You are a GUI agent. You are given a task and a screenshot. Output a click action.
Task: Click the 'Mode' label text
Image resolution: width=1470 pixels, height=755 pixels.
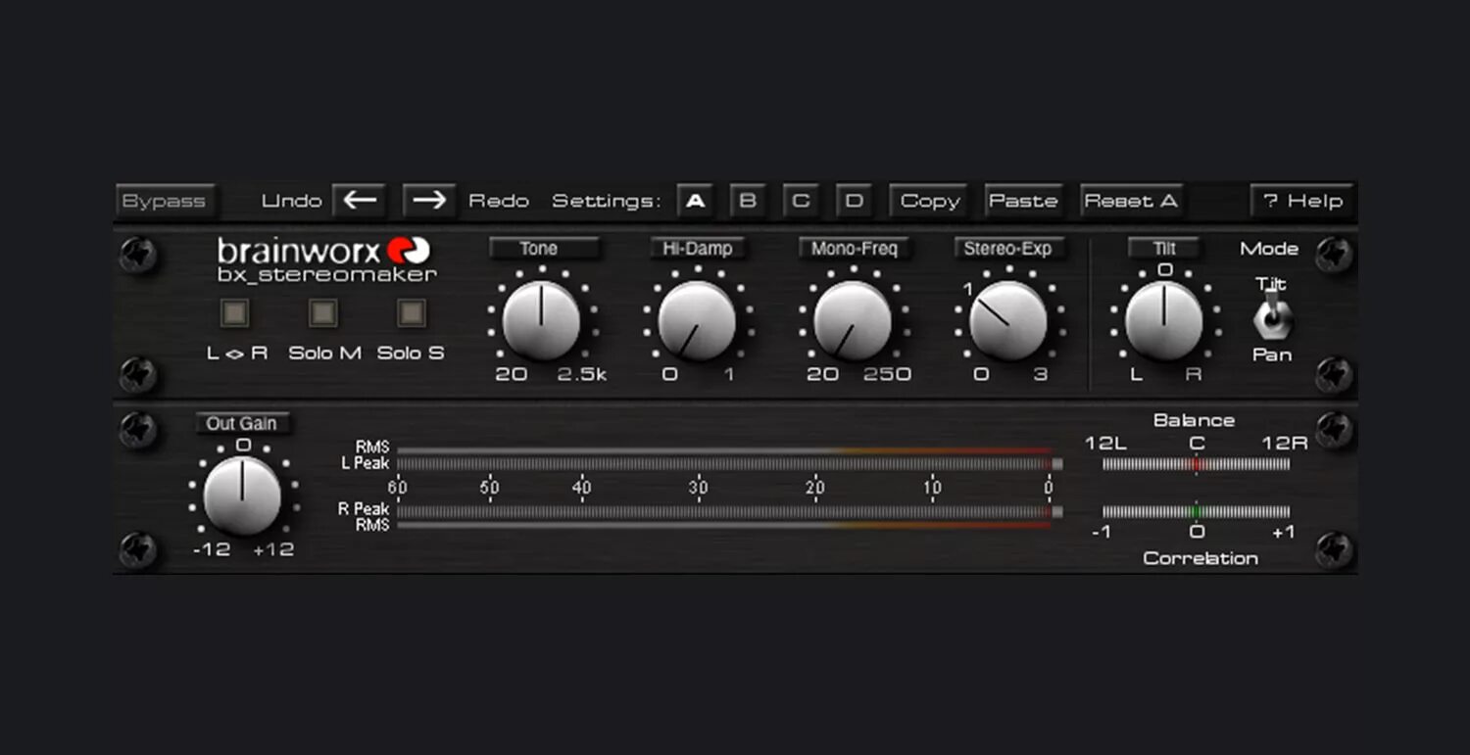tap(1269, 249)
